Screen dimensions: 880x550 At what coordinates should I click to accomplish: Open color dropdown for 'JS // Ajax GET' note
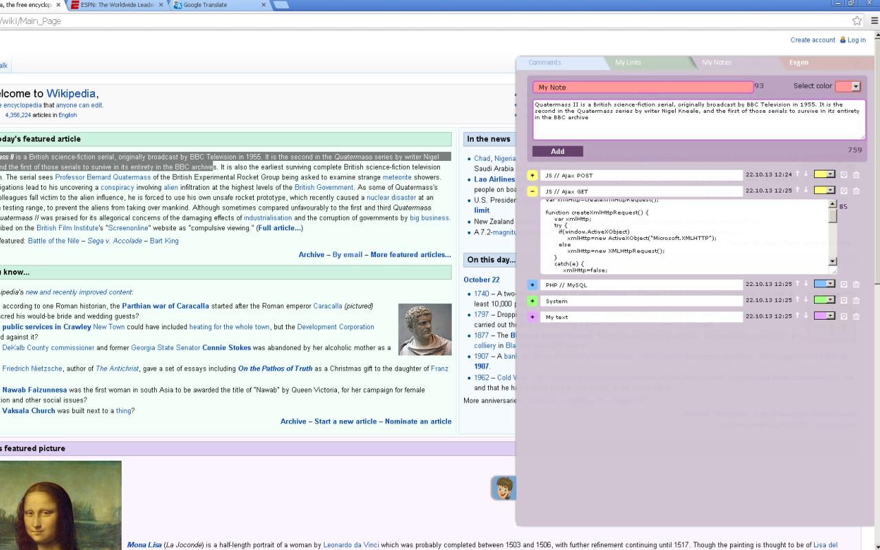(824, 190)
